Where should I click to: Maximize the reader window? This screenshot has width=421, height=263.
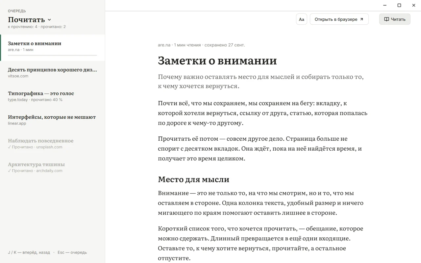(399, 5)
